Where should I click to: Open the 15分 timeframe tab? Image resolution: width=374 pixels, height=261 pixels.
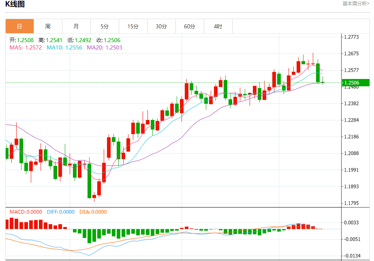coord(133,26)
